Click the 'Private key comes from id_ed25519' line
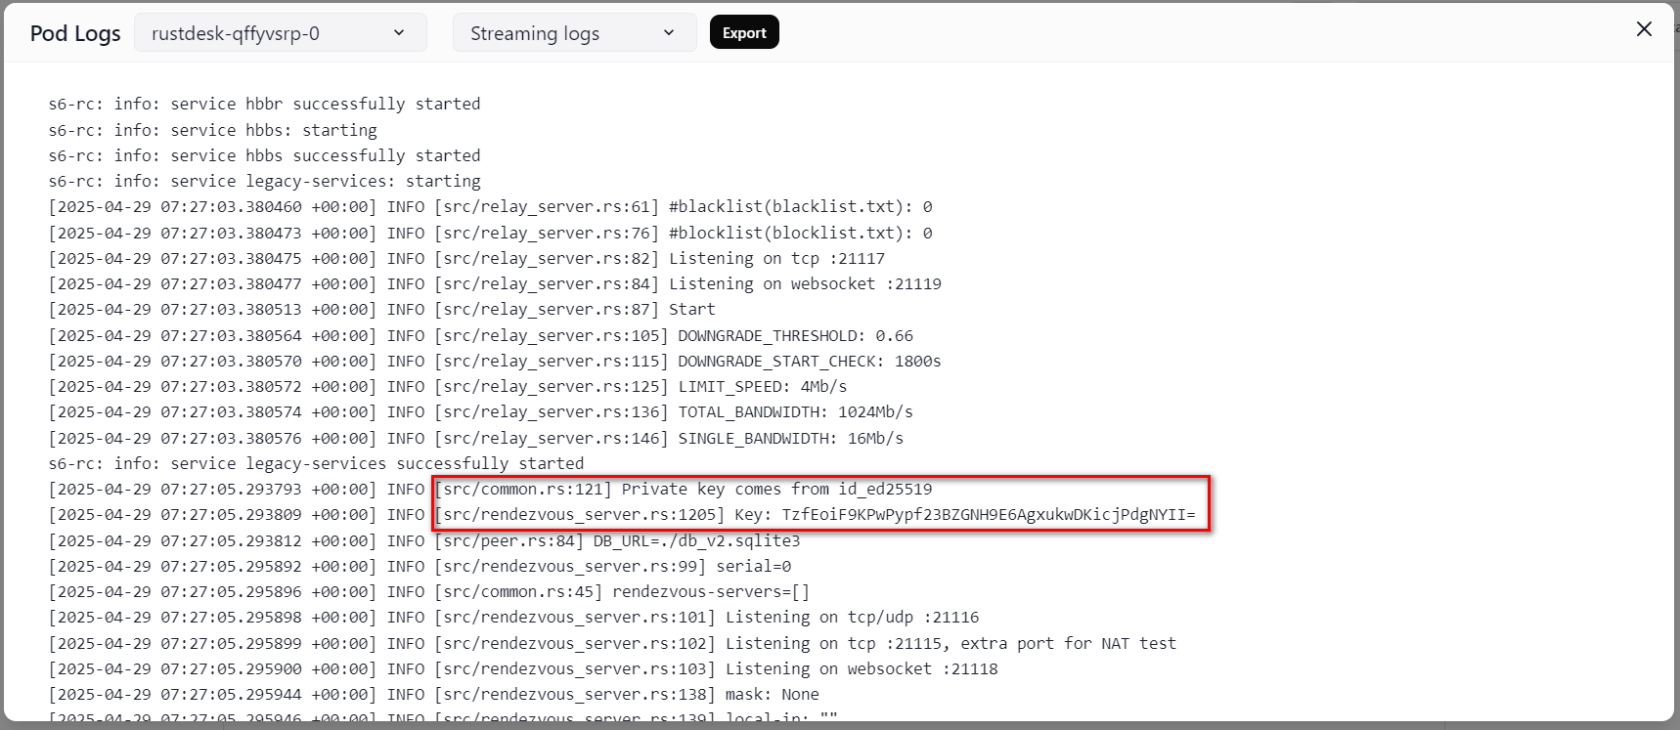This screenshot has height=730, width=1680. (x=776, y=490)
